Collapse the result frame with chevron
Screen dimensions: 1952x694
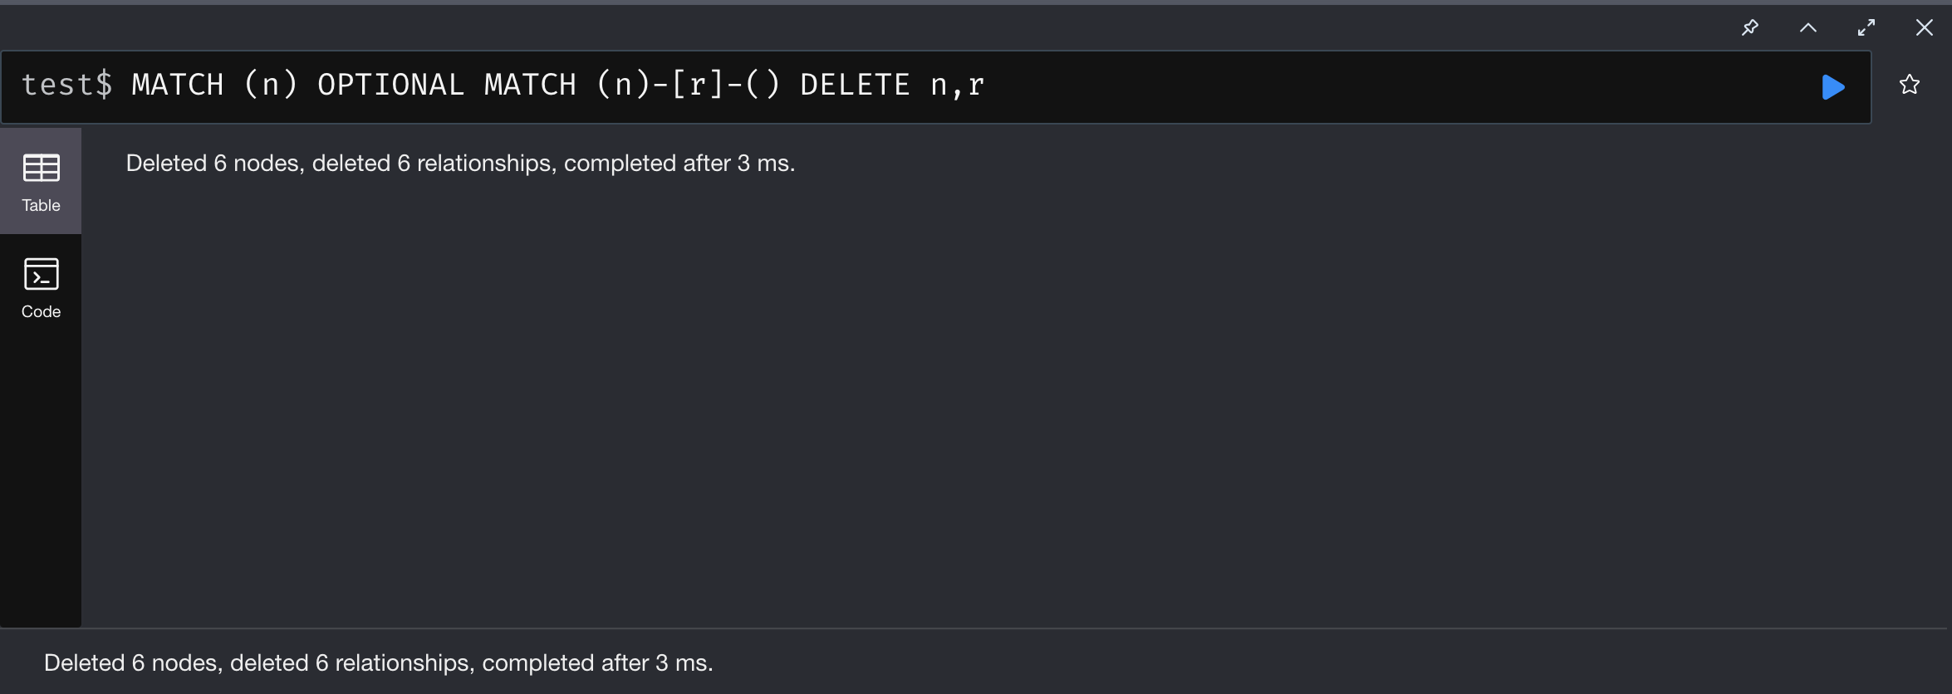tap(1807, 27)
